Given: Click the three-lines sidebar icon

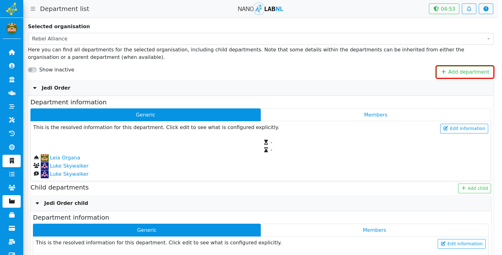Looking at the screenshot, I should [12, 107].
